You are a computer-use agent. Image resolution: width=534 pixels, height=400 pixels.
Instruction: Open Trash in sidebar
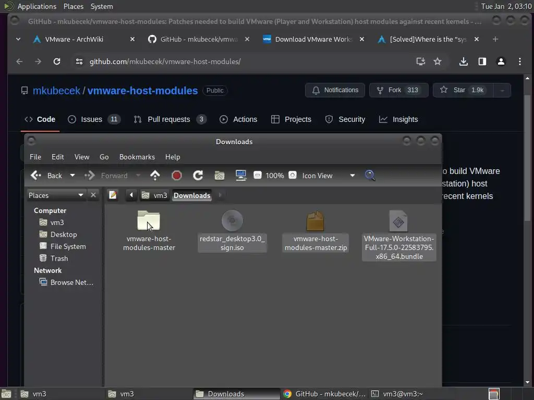54,258
